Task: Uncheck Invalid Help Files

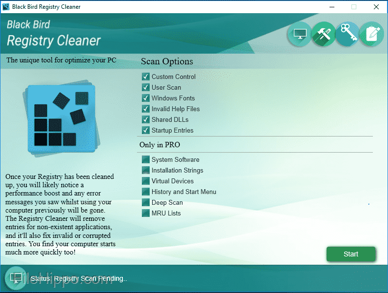Action: coord(146,109)
